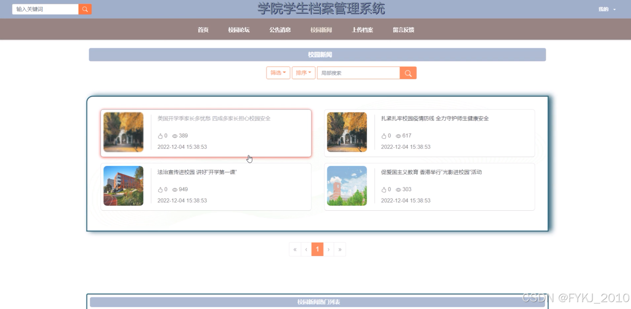This screenshot has width=631, height=309.
Task: Click the like icon on 扎紧扎牢校园疫情防线 card
Action: pyautogui.click(x=384, y=136)
